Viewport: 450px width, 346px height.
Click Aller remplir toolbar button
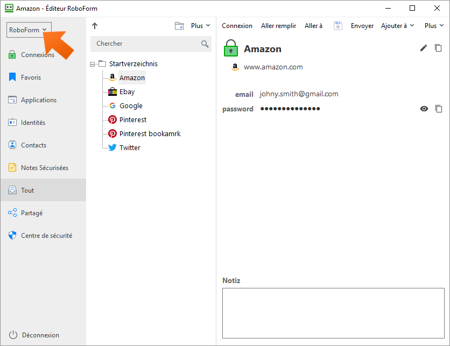click(278, 26)
